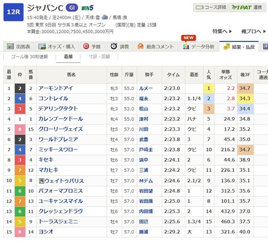Click the 厩舎コメント stable icon tab
The width and height of the screenshot is (268, 243).
click(x=156, y=46)
